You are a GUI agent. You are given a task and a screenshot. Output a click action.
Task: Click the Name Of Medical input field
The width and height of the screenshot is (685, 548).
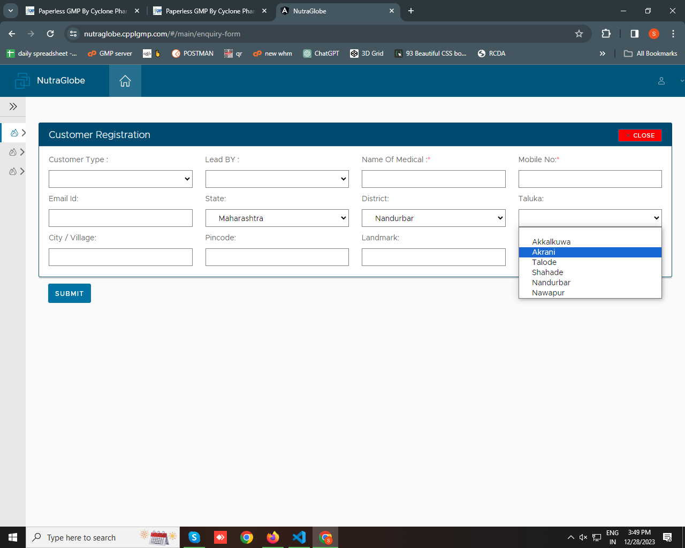pyautogui.click(x=433, y=179)
